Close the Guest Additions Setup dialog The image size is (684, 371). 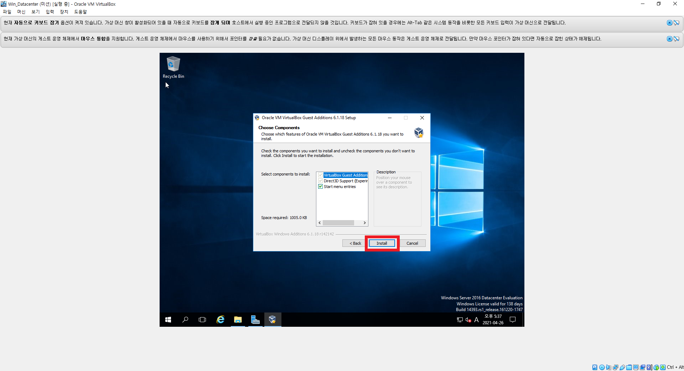(x=422, y=118)
